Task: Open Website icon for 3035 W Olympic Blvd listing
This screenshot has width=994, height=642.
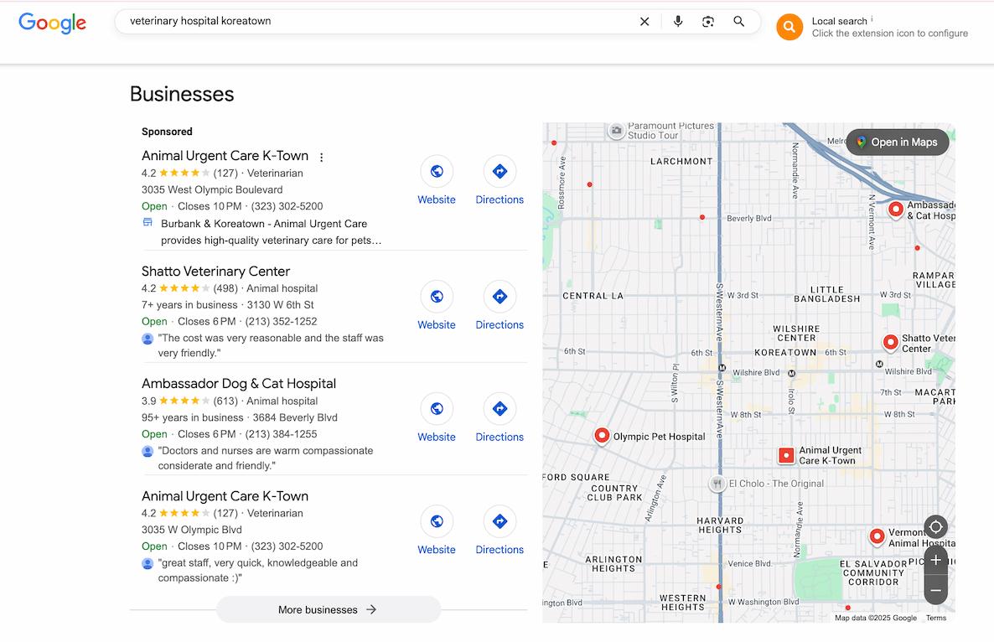Action: [x=437, y=521]
